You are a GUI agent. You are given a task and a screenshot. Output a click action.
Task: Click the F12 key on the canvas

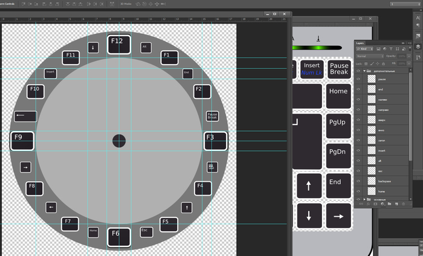point(118,43)
